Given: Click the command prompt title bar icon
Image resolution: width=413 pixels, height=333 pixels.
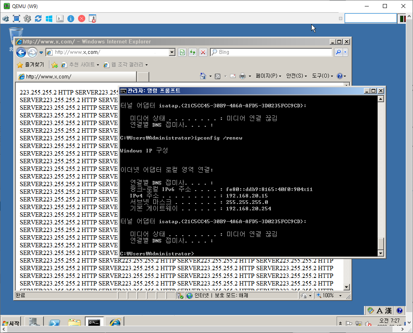Looking at the screenshot, I should pyautogui.click(x=123, y=91).
